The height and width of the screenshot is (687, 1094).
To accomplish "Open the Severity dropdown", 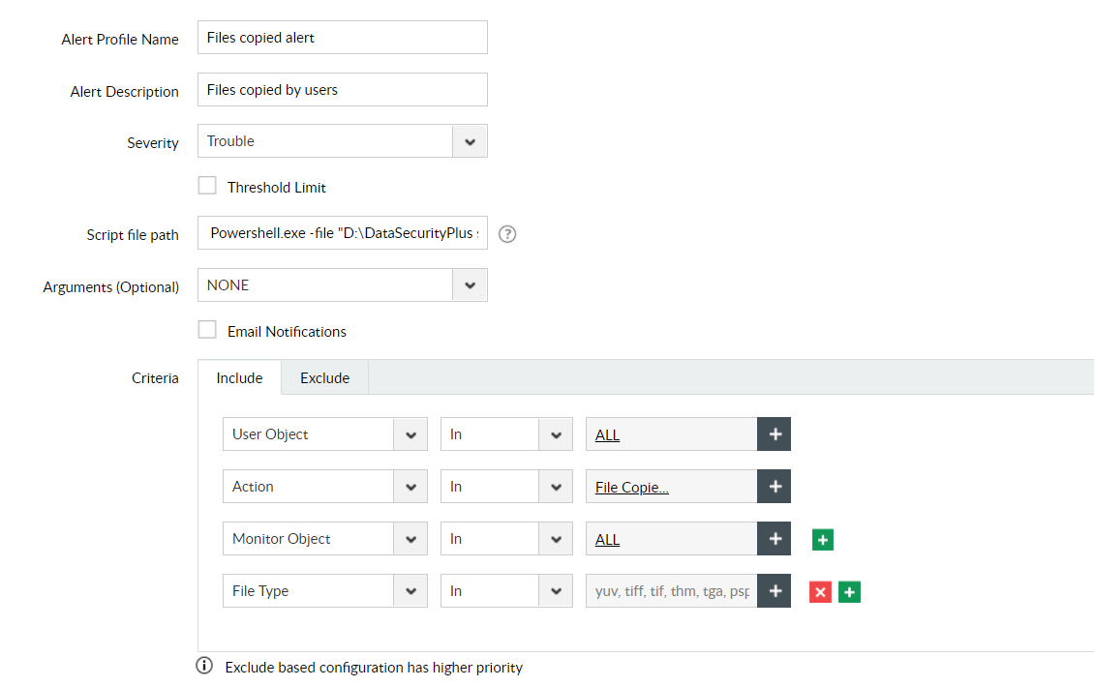I will pos(470,140).
